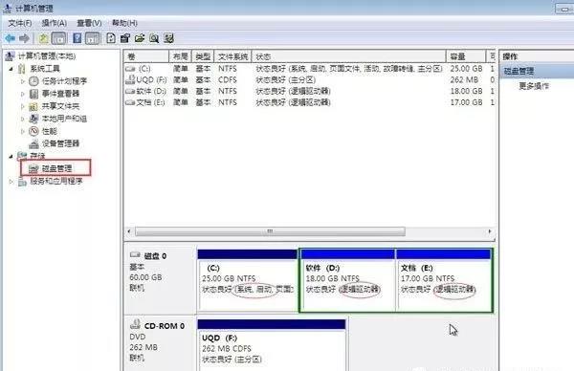Sort by the 状态 column header

point(348,56)
